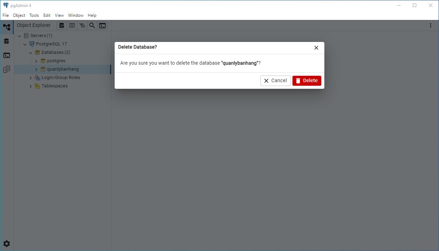
Task: Collapse the Servers tree node
Action: coord(19,36)
